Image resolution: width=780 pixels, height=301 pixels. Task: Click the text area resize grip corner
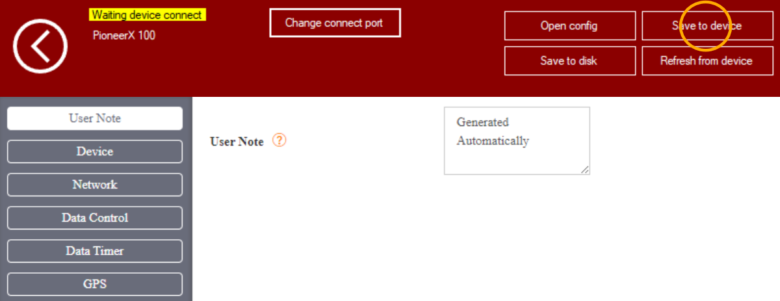coord(585,170)
